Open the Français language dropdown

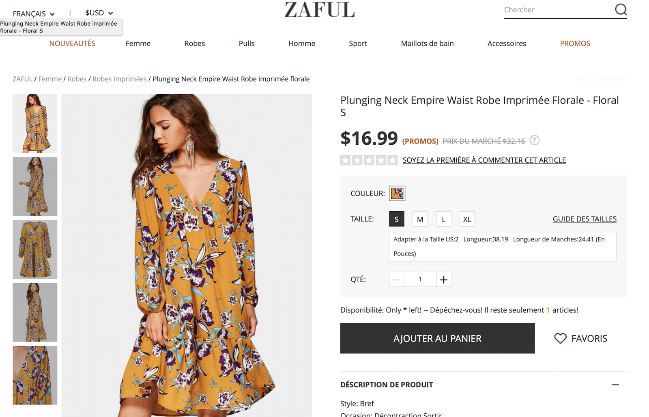click(x=34, y=14)
